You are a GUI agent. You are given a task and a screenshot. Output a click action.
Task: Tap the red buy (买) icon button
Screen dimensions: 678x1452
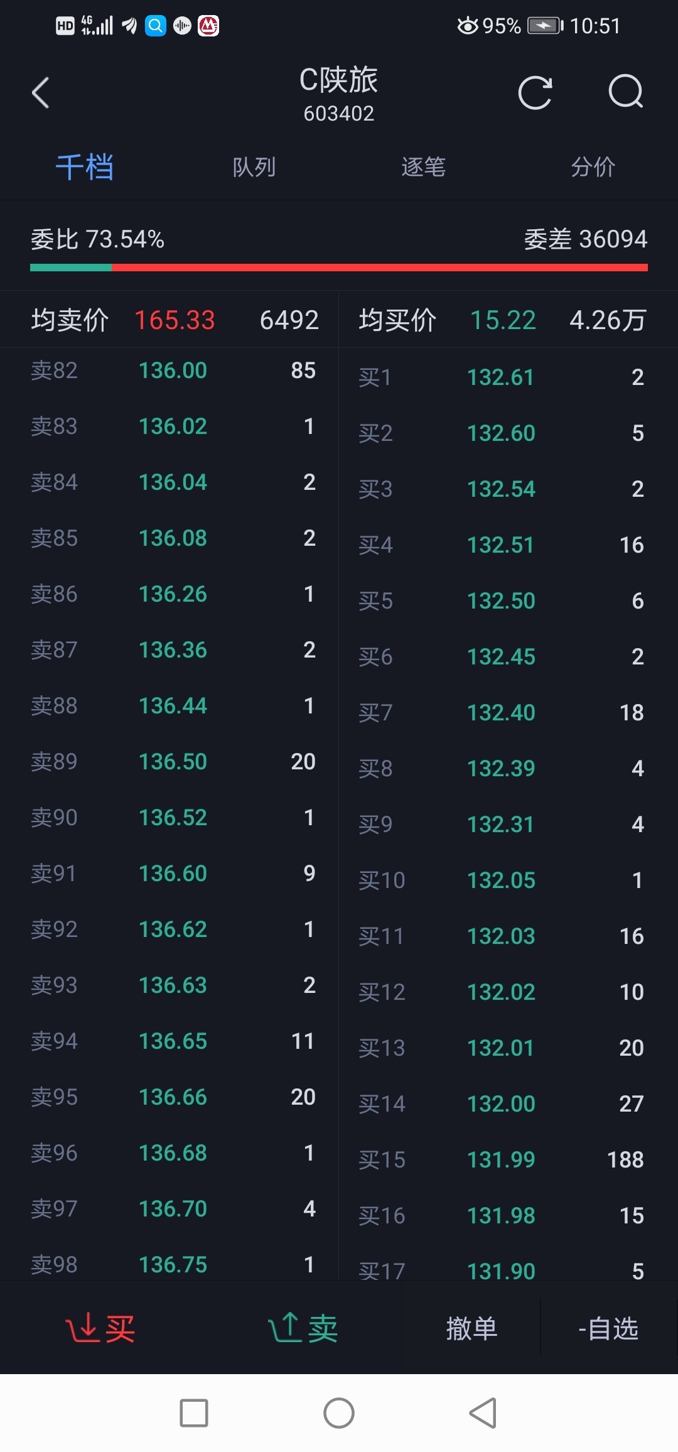coord(100,1328)
